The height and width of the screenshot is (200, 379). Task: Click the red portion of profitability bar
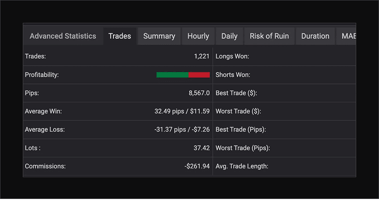(199, 75)
